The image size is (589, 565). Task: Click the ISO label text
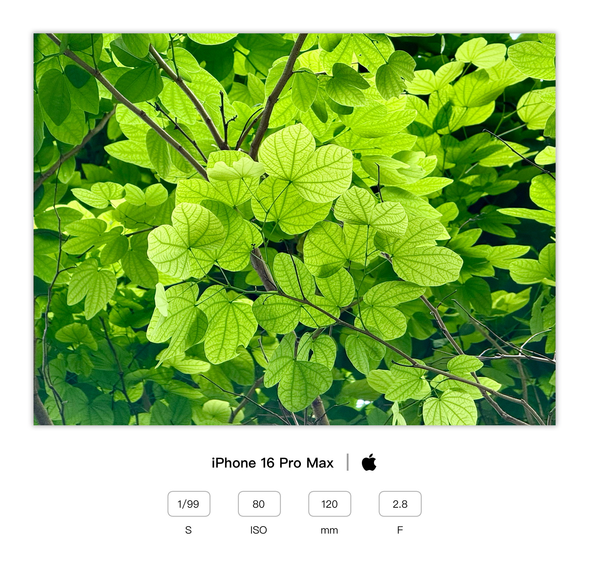pos(259,530)
